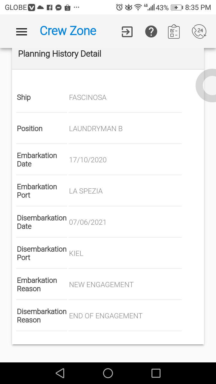This screenshot has width=216, height=384.
Task: Tap the END OF ENGAGEMENT disembarkation reason
Action: 106,316
